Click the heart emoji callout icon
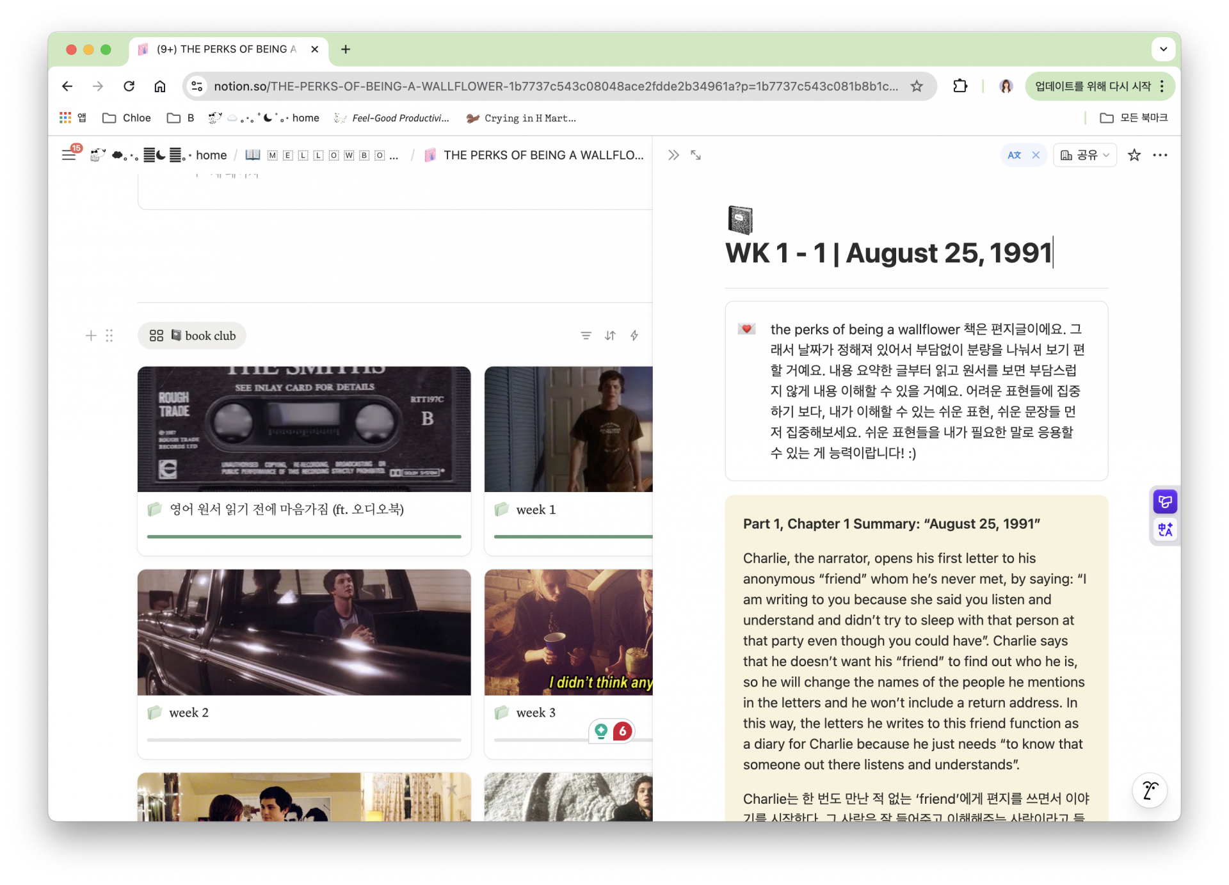1229x885 pixels. (x=746, y=329)
